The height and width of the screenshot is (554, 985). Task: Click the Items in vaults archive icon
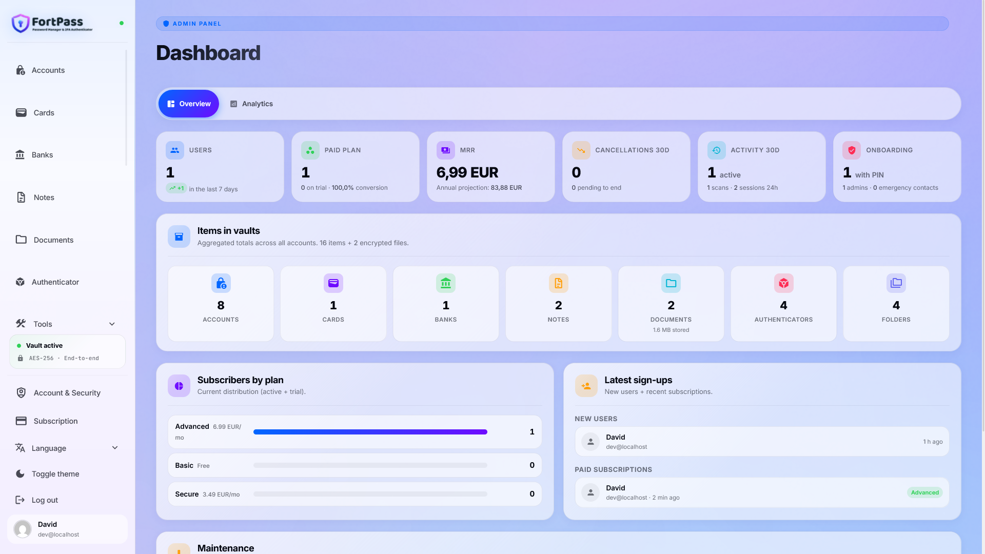pos(179,236)
